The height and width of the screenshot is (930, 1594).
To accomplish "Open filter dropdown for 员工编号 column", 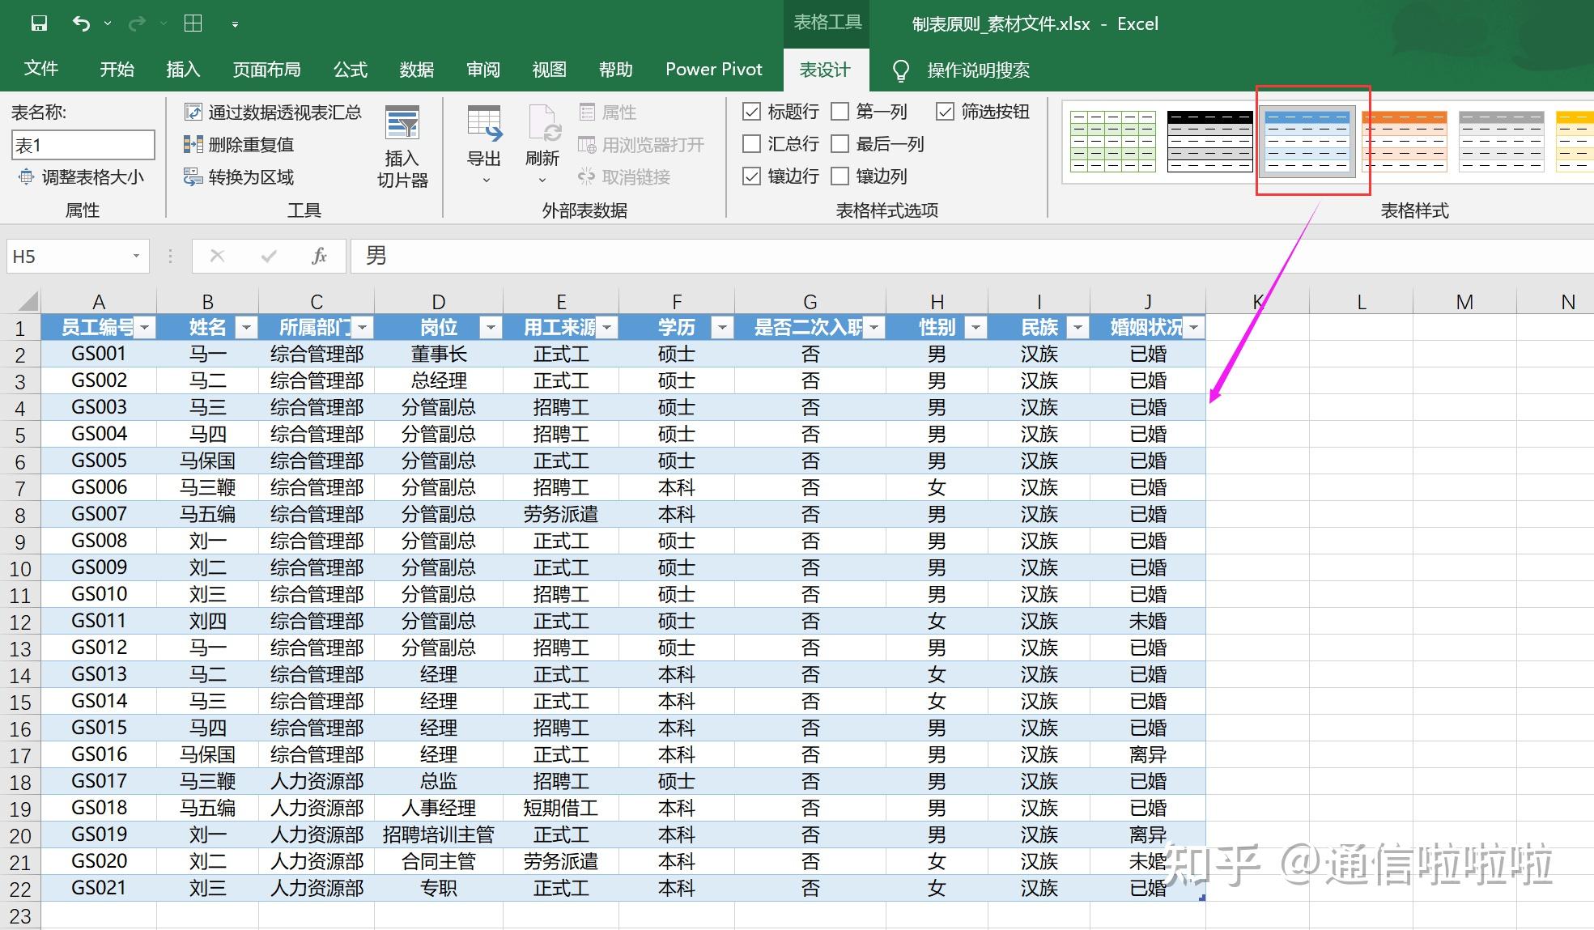I will (145, 328).
